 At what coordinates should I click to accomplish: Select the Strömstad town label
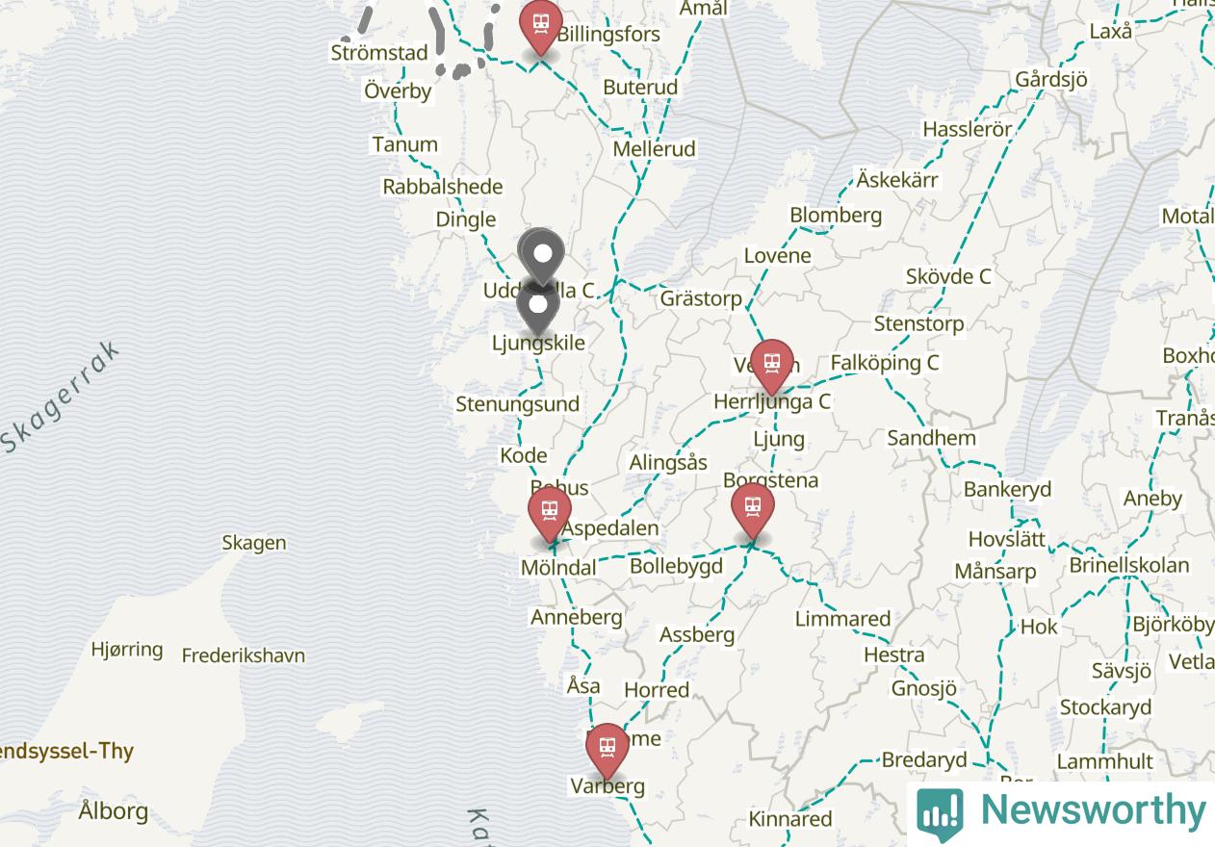click(379, 53)
